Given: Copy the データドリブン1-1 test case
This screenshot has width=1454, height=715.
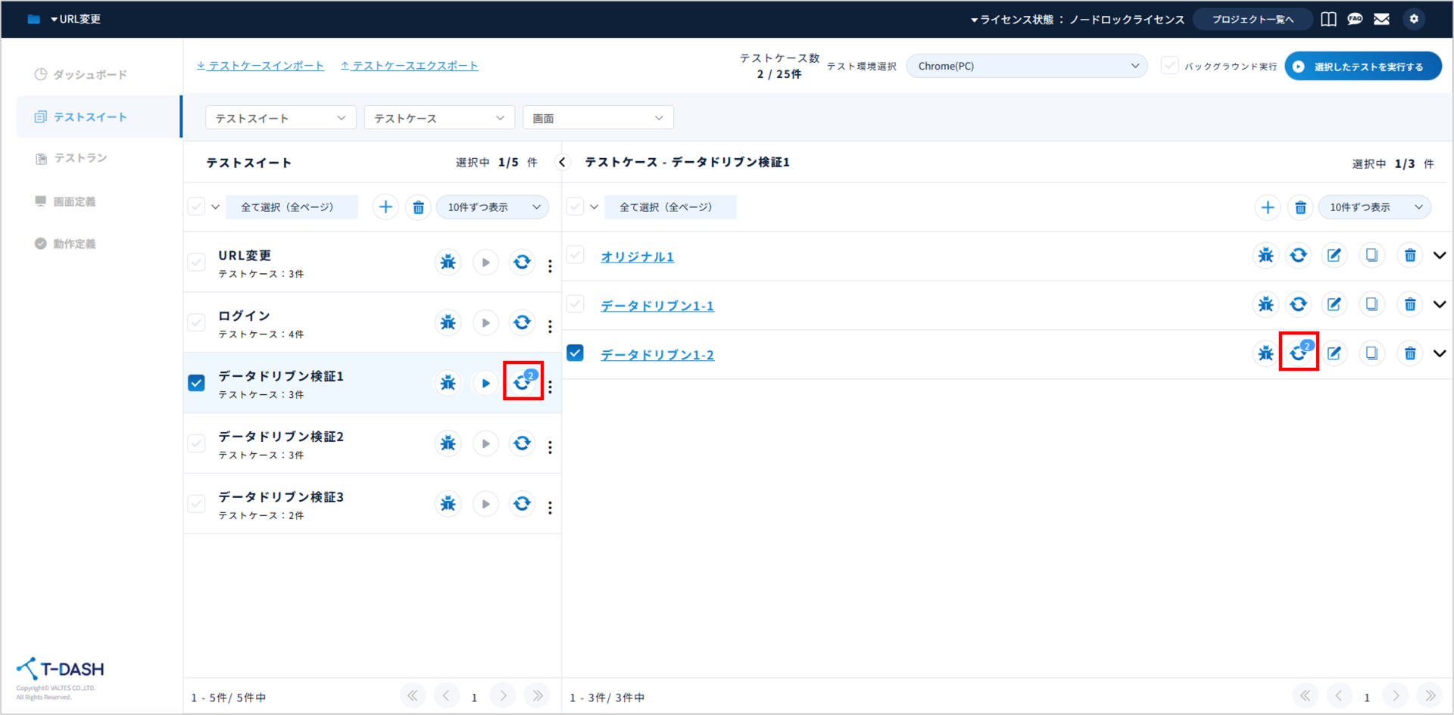Looking at the screenshot, I should coord(1371,304).
